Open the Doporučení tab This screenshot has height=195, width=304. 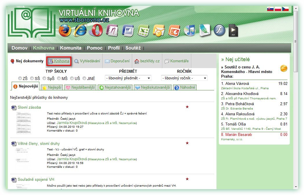click(117, 61)
